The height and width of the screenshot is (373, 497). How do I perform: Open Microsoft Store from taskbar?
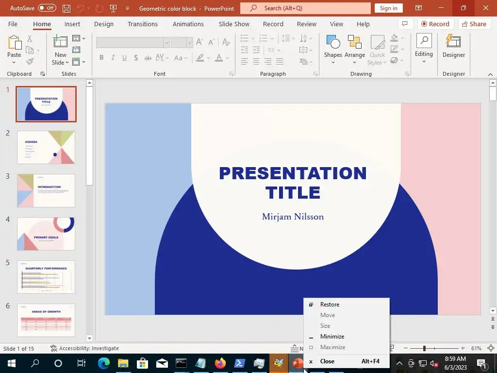(x=142, y=363)
